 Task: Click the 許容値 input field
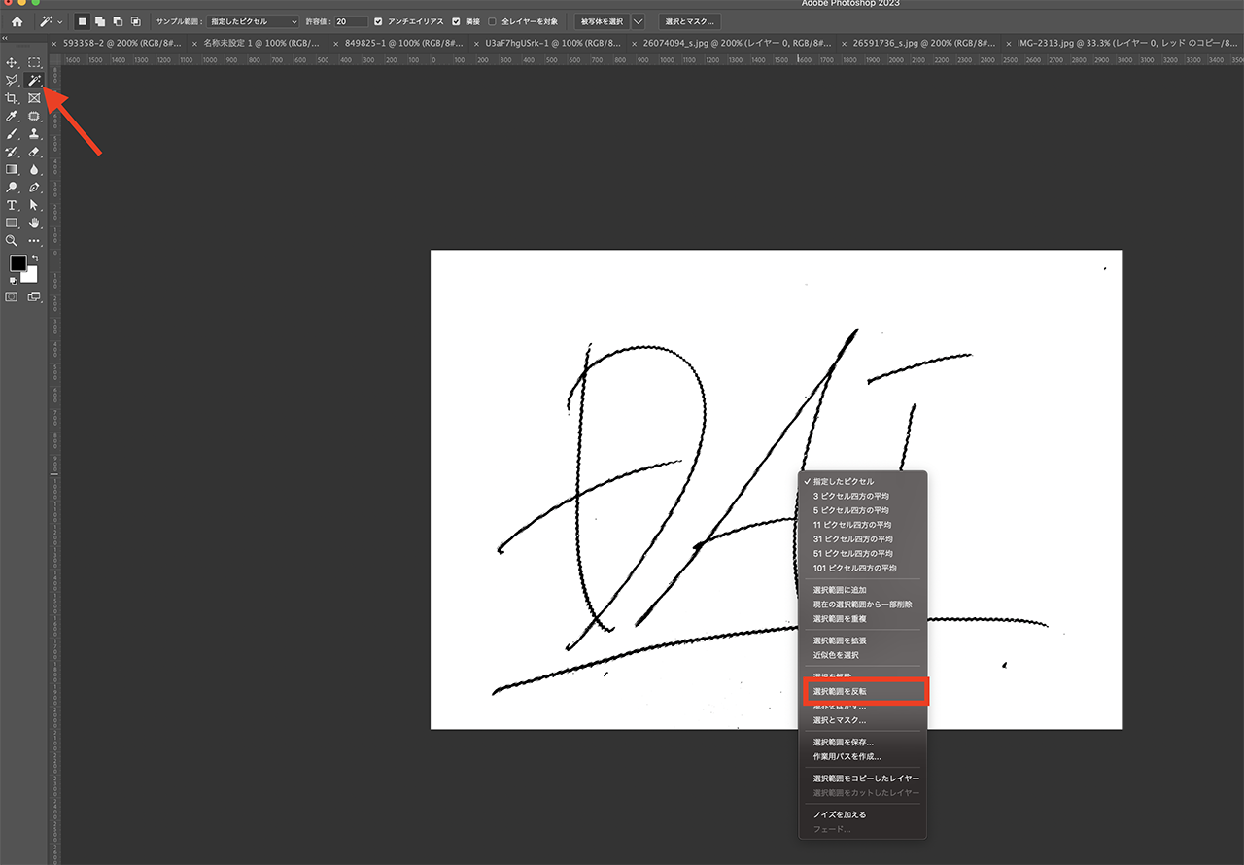tap(351, 21)
